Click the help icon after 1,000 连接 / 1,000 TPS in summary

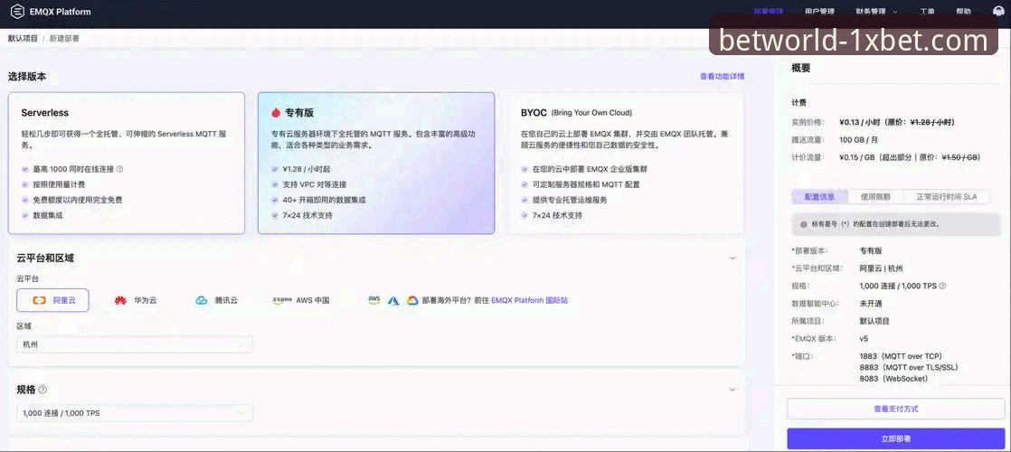[x=942, y=286]
